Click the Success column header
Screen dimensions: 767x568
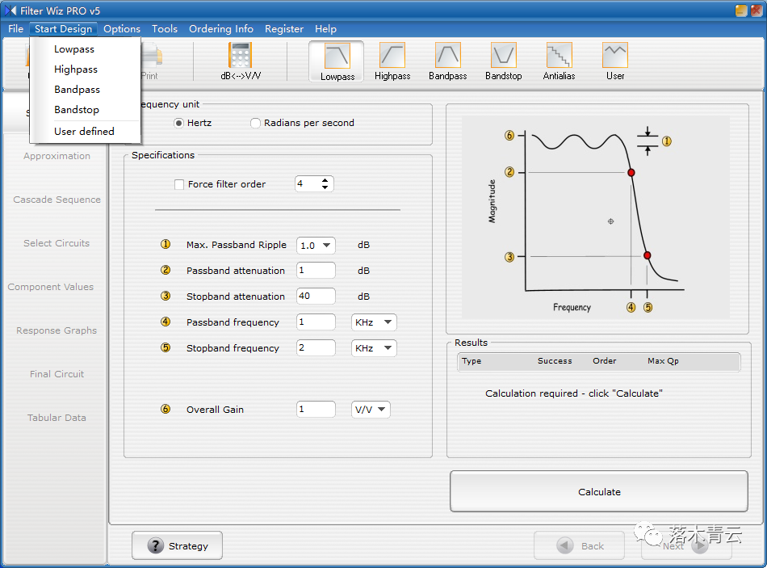coord(555,361)
